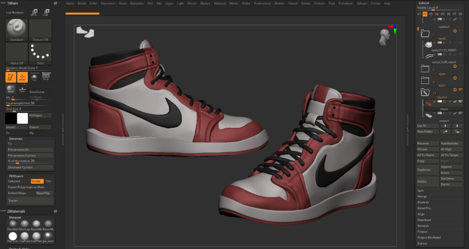The height and width of the screenshot is (249, 469).
Task: Select the MatCap material sphere
Action: pos(25,224)
